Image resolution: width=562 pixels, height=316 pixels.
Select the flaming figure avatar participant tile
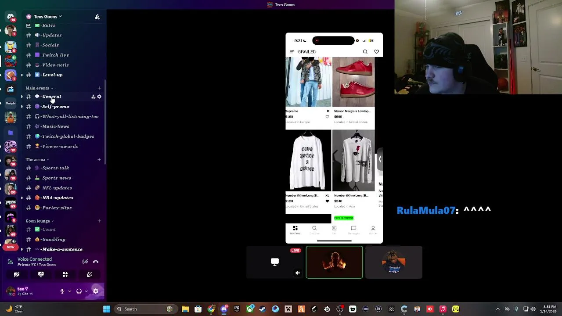pos(335,262)
